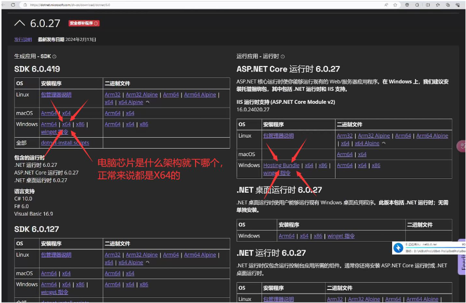Expand x64 Alpine caret in ASP.NET Core Linux row

(x=383, y=143)
